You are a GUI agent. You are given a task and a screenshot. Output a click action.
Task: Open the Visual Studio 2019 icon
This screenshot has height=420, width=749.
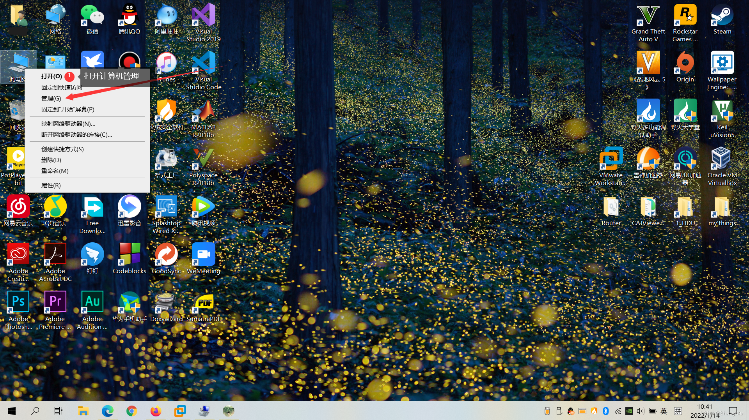pos(204,23)
